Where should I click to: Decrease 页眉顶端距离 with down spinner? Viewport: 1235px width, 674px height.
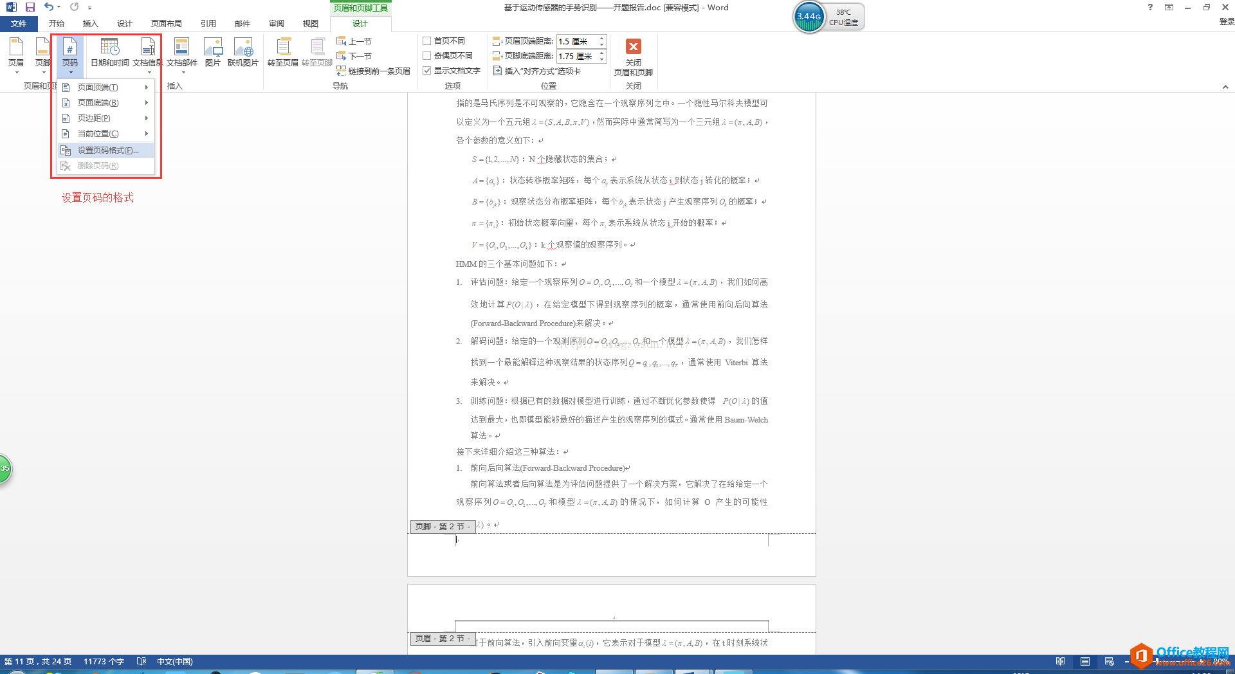pyautogui.click(x=602, y=44)
